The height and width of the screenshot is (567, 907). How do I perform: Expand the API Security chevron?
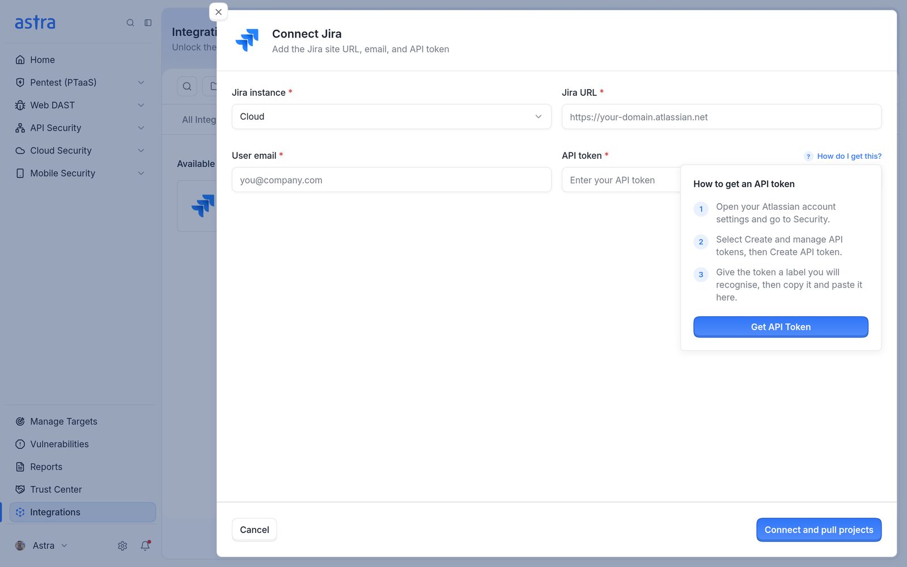pyautogui.click(x=141, y=128)
